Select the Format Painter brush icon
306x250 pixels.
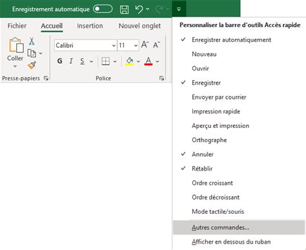32,65
